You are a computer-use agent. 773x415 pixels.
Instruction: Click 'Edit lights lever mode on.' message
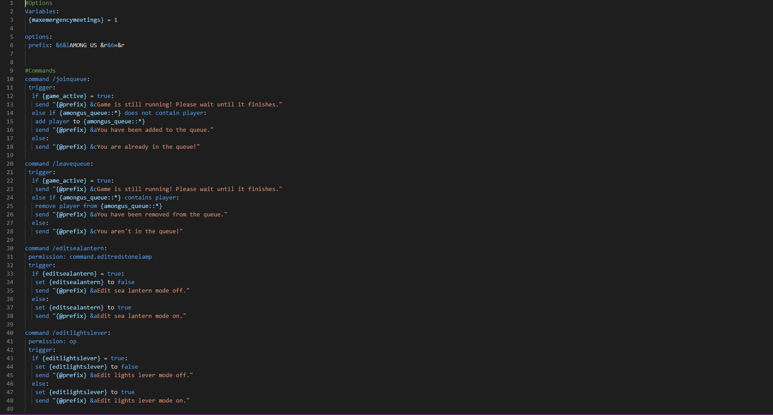[x=142, y=401]
